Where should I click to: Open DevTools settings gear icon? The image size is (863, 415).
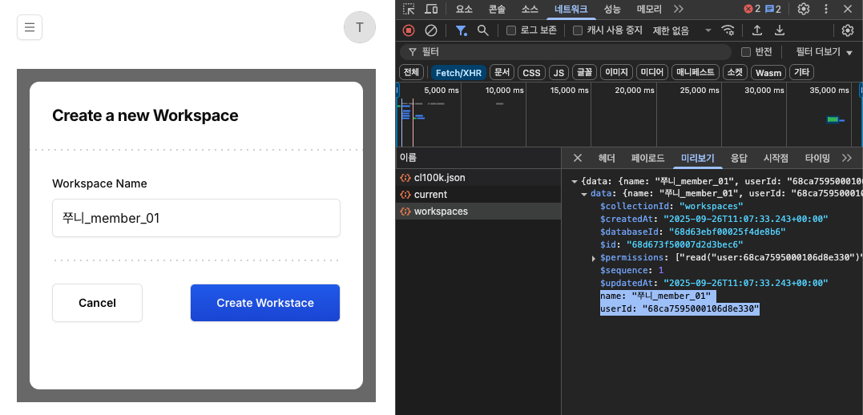coord(804,9)
